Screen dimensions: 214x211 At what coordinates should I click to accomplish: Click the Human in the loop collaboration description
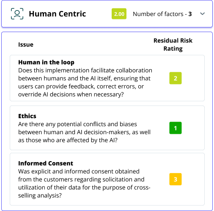[x=85, y=82]
